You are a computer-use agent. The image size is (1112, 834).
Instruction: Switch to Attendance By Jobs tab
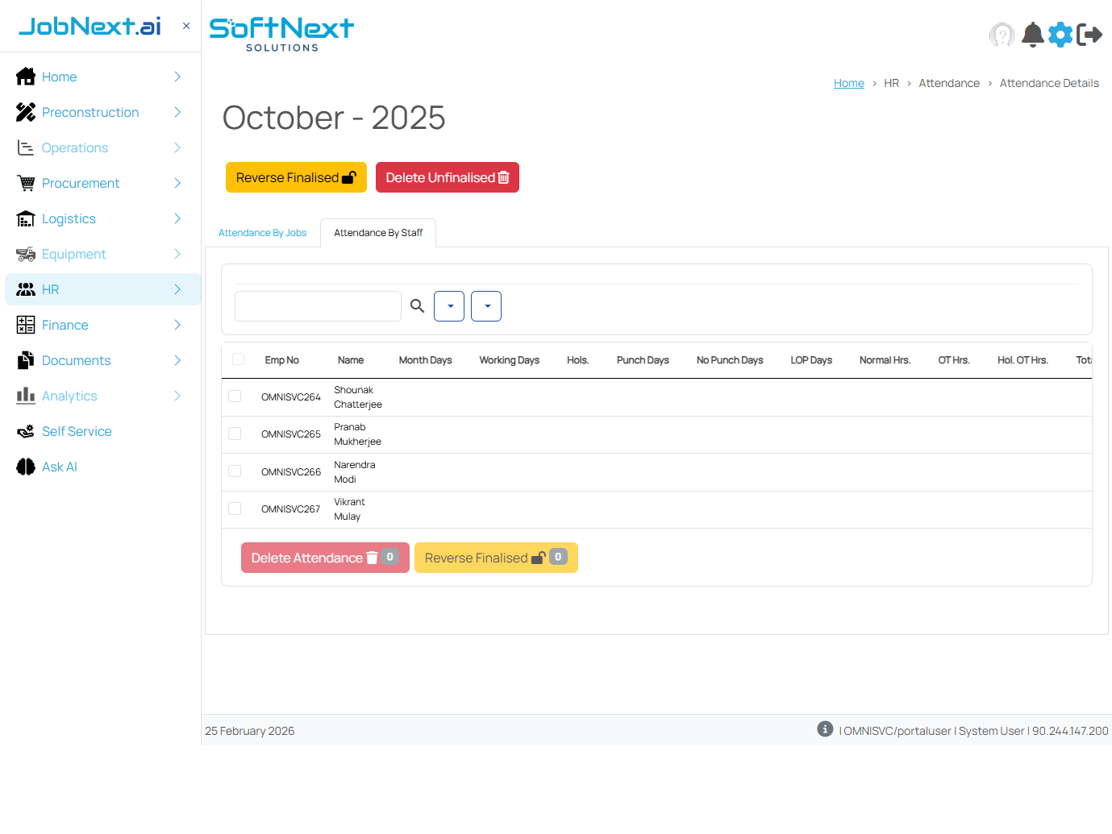(x=262, y=233)
